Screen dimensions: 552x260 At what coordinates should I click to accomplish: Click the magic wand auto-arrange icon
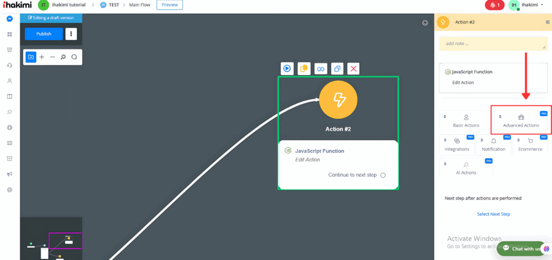point(63,57)
